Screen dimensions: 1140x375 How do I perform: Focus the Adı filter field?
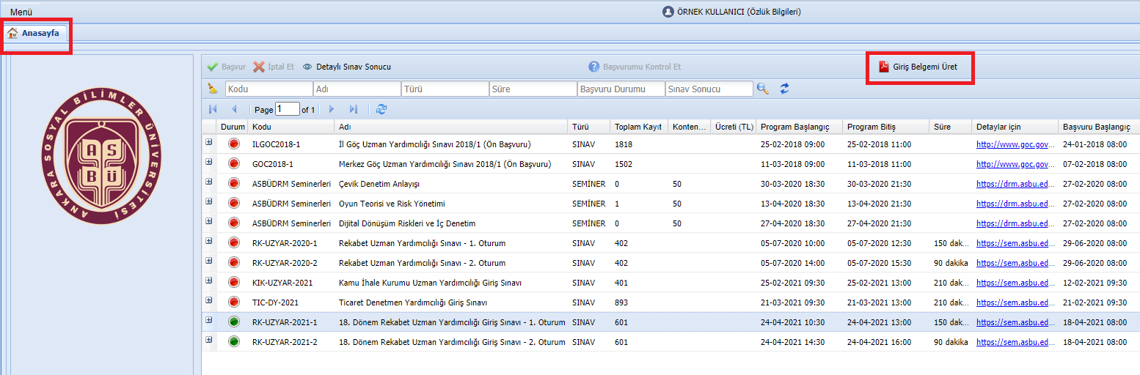pos(357,89)
